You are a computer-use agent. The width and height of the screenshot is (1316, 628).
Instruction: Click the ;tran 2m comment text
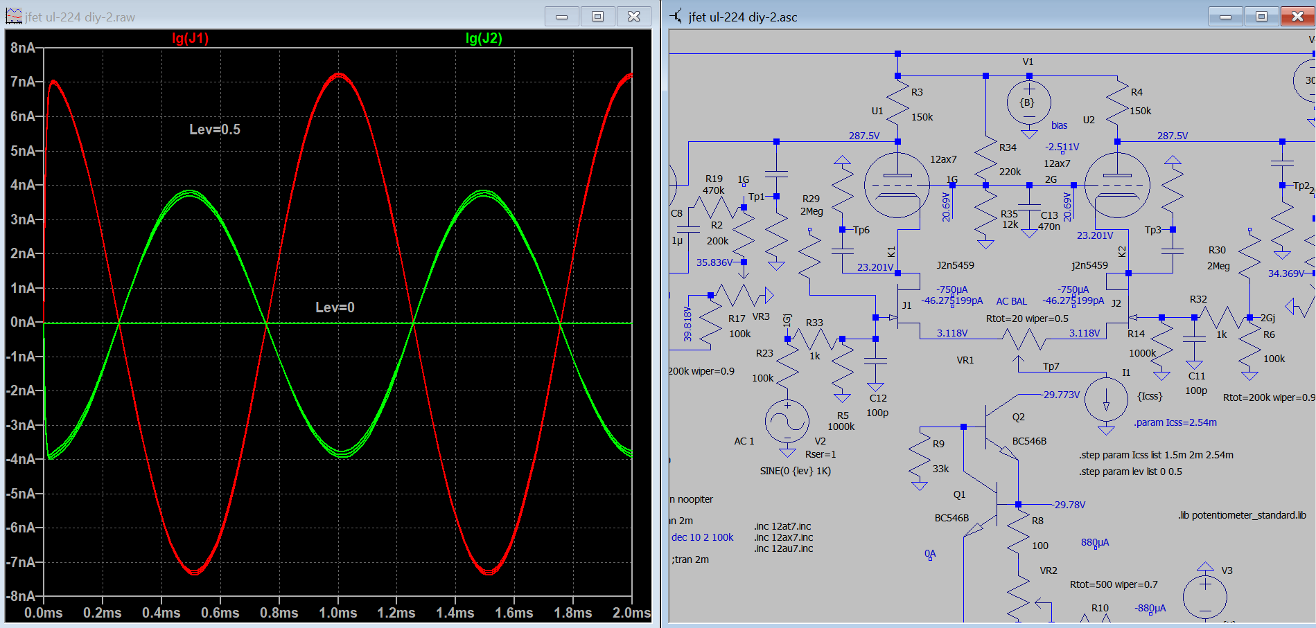click(690, 559)
